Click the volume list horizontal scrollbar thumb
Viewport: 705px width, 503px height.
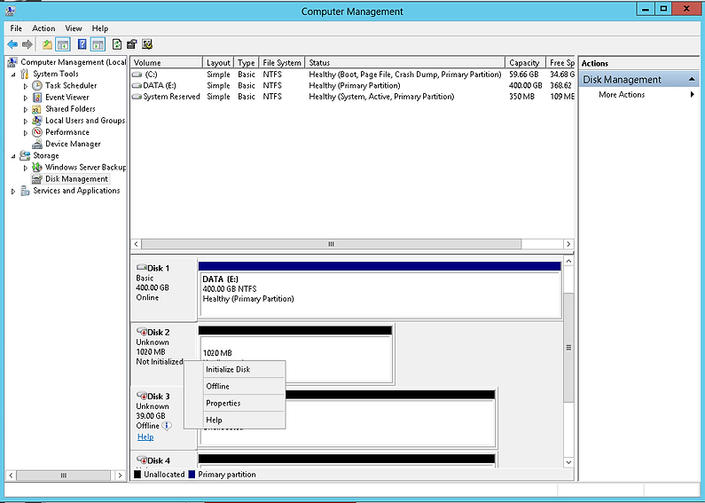(332, 244)
